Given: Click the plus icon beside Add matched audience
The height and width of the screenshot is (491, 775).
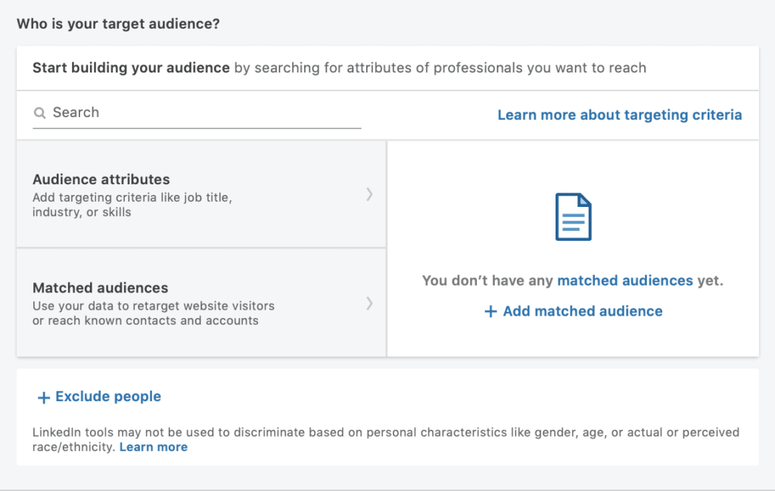Looking at the screenshot, I should pos(490,311).
